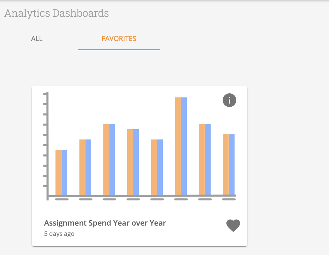Select the first blue bar in chart
The width and height of the screenshot is (329, 255).
point(64,172)
